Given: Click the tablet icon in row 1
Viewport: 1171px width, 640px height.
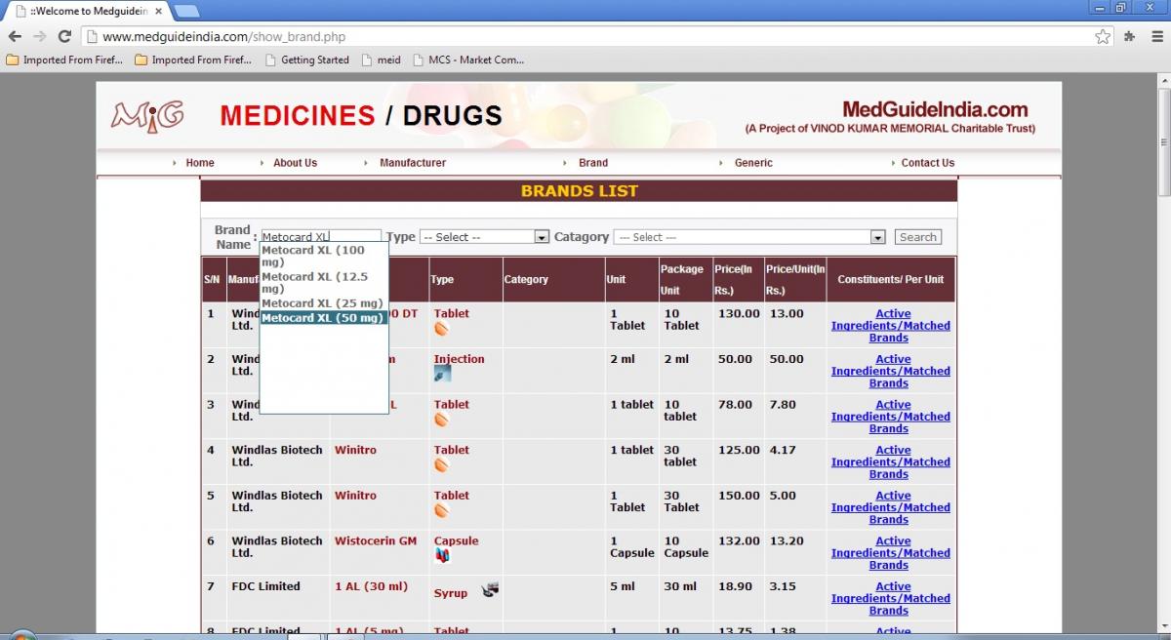Looking at the screenshot, I should click(441, 329).
